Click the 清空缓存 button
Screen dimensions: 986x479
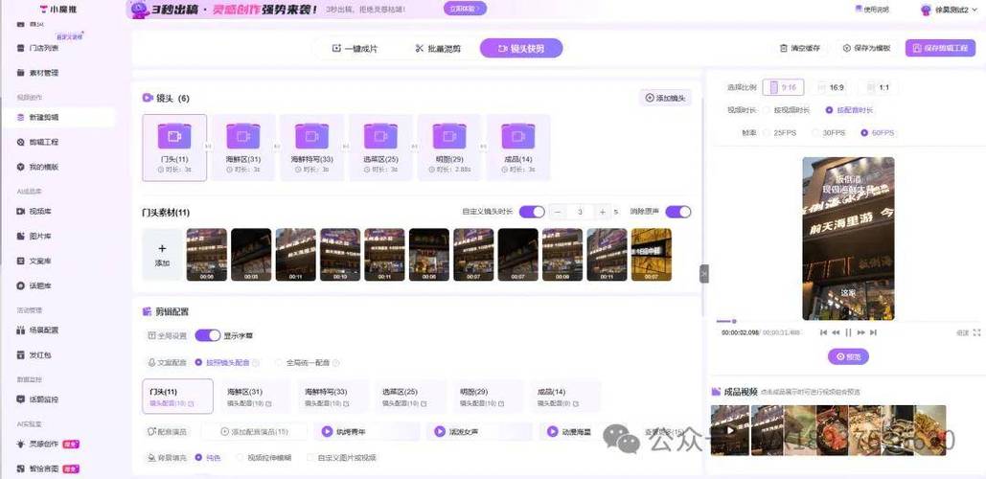(800, 49)
